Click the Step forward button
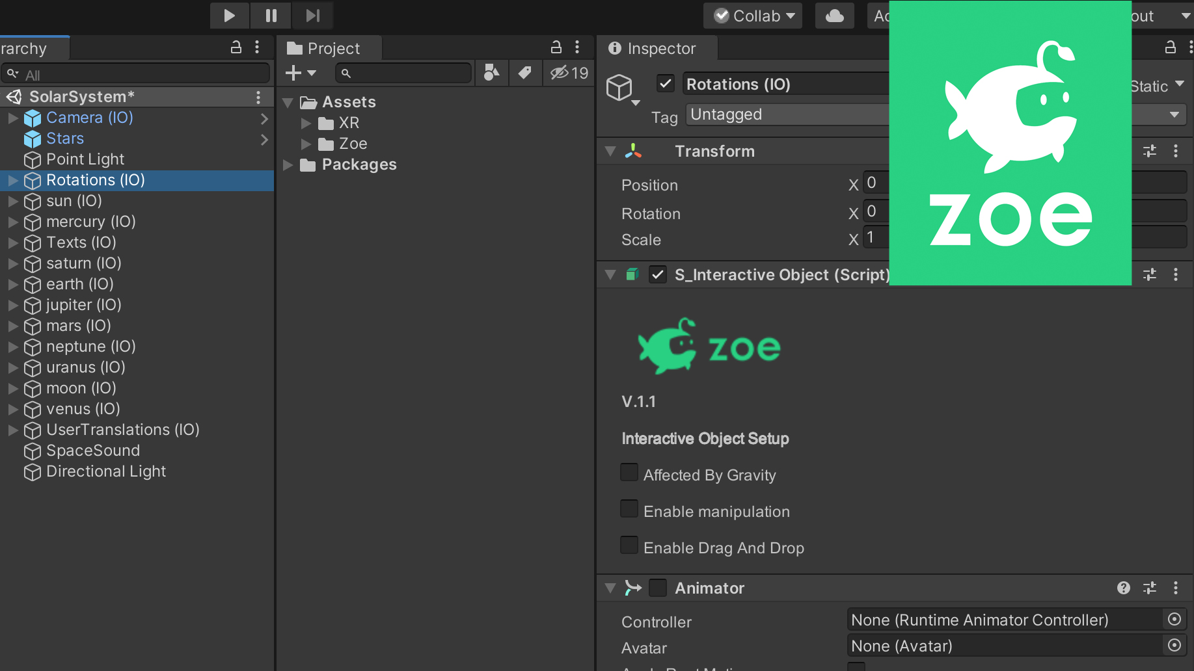 click(x=313, y=16)
